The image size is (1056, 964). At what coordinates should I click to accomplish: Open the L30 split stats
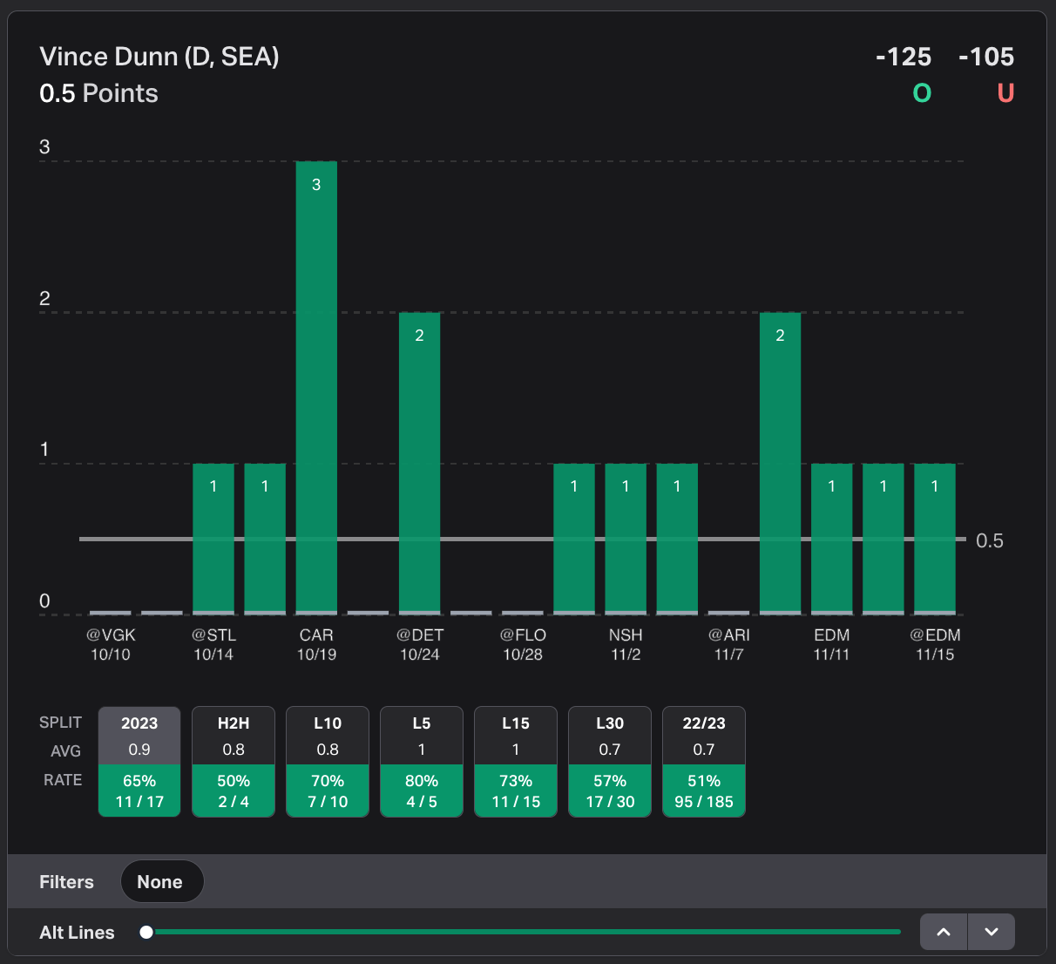coord(610,761)
